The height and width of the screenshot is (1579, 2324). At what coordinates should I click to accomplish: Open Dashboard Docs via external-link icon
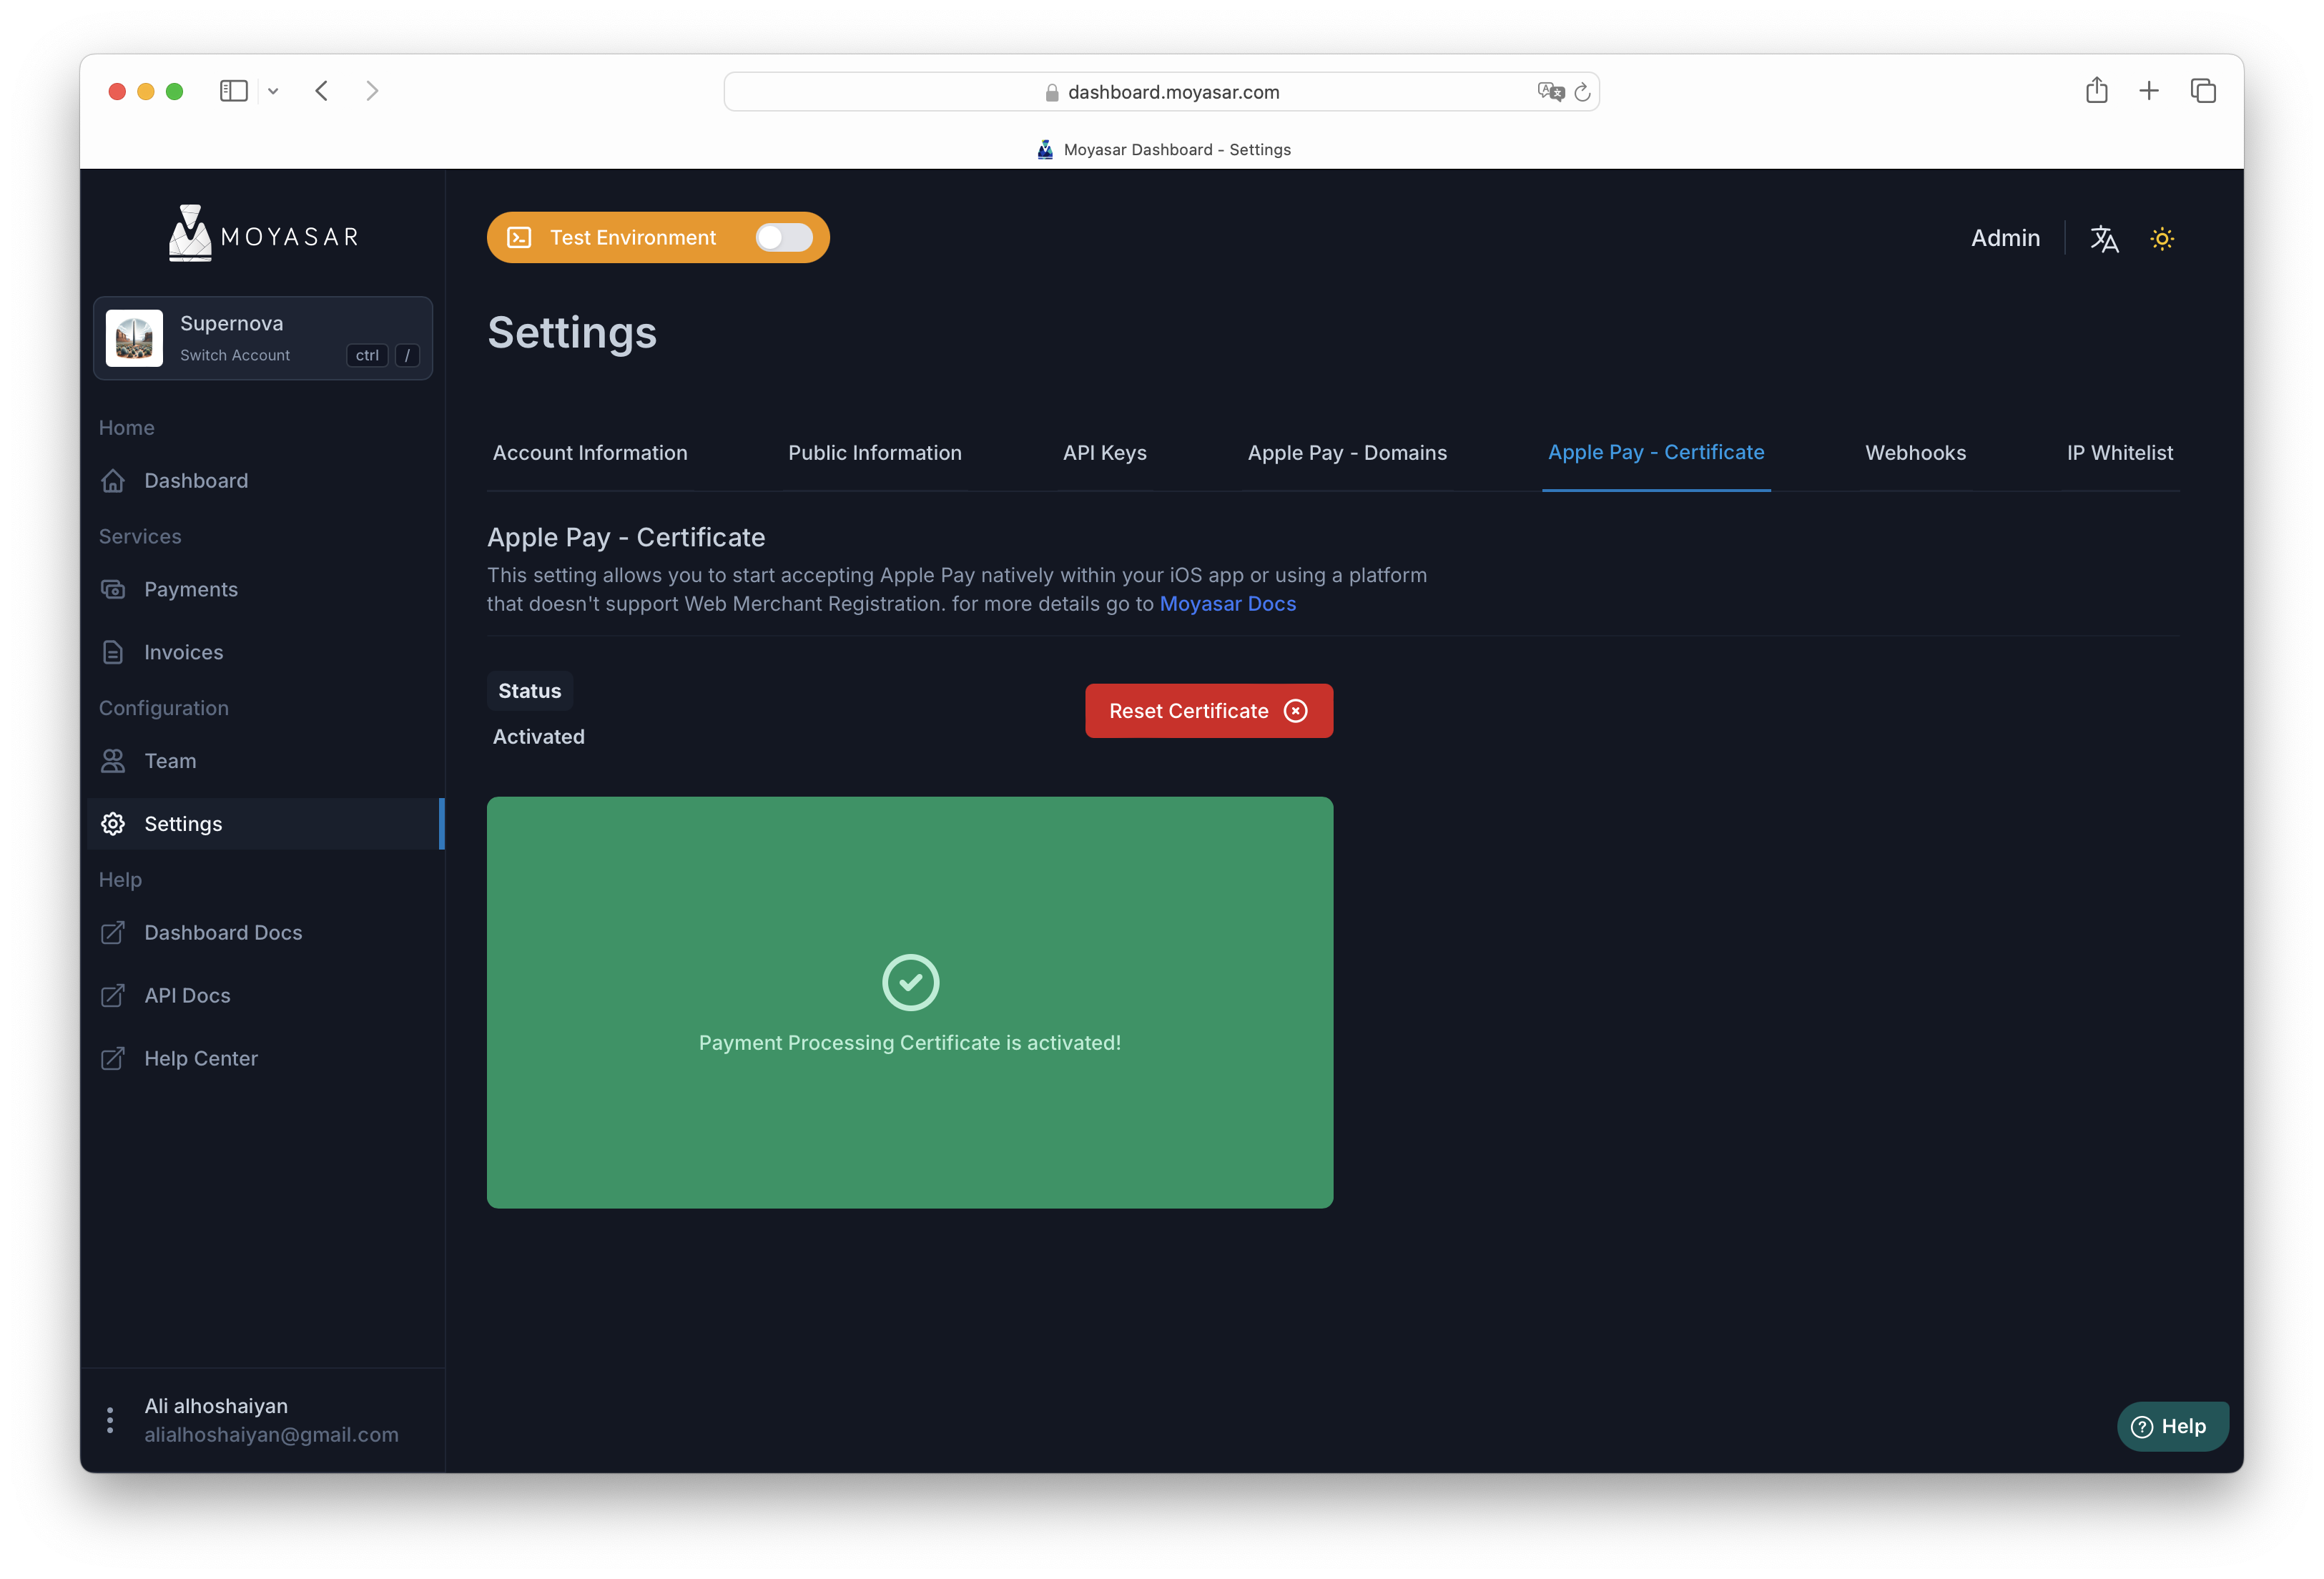tap(113, 932)
